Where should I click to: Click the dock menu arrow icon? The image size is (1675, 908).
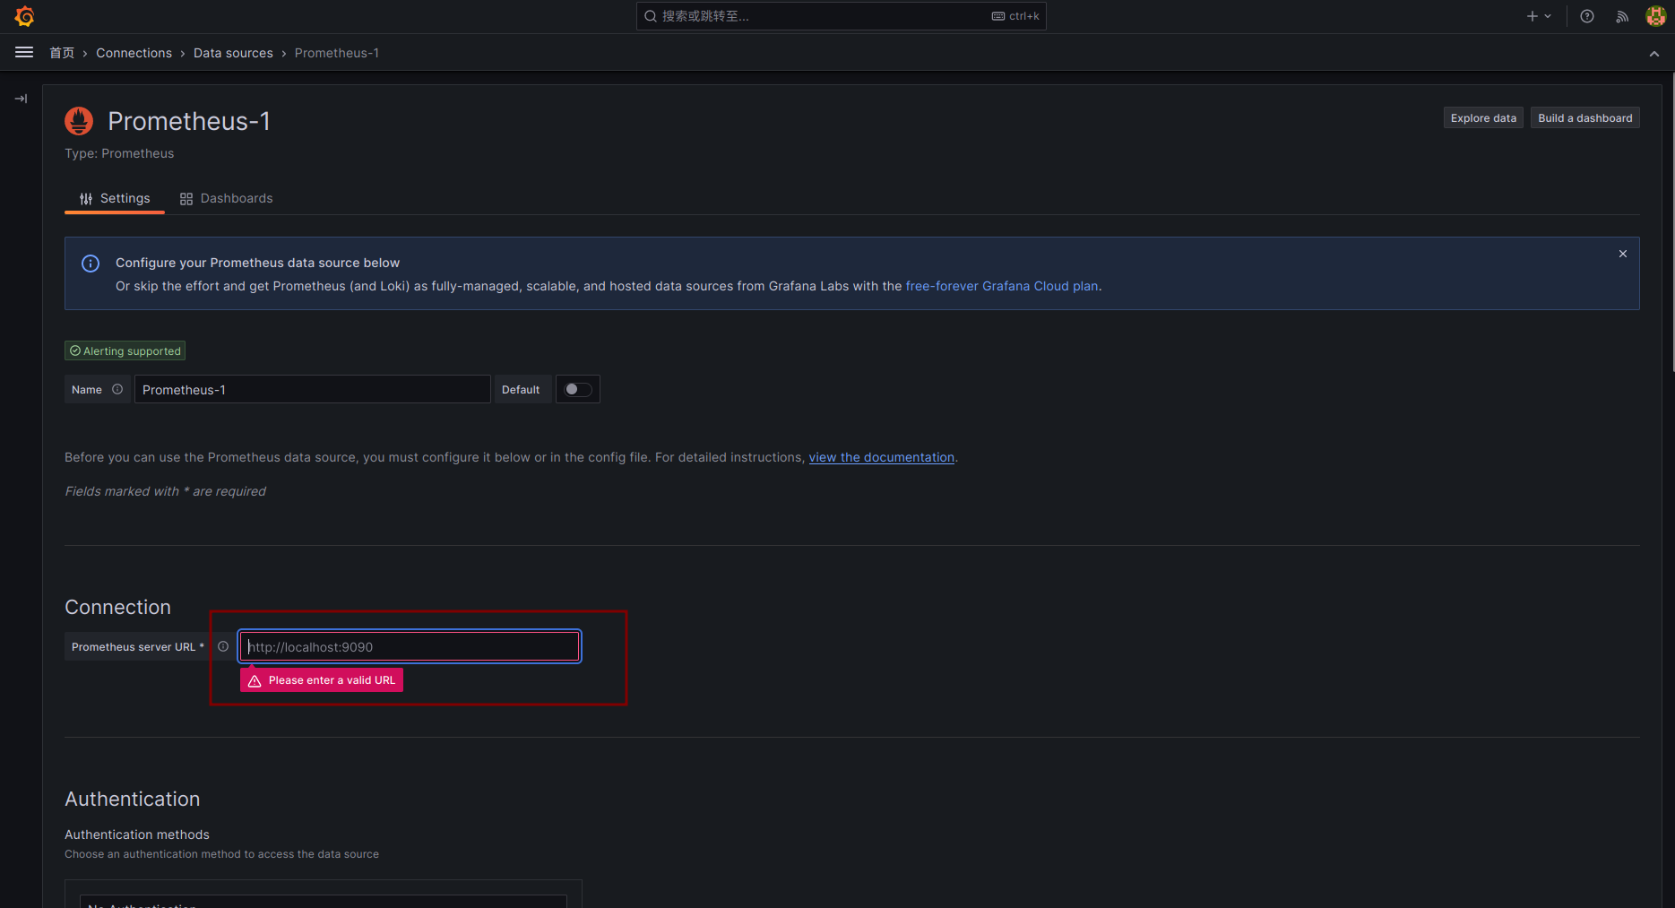[21, 99]
